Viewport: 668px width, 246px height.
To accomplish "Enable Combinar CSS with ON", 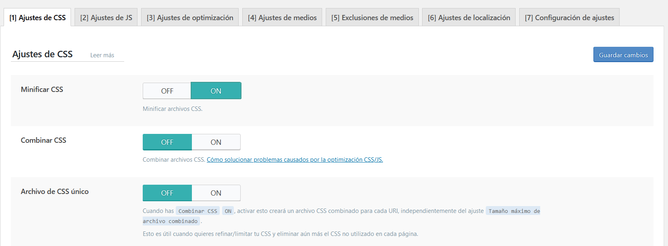I will pyautogui.click(x=216, y=142).
